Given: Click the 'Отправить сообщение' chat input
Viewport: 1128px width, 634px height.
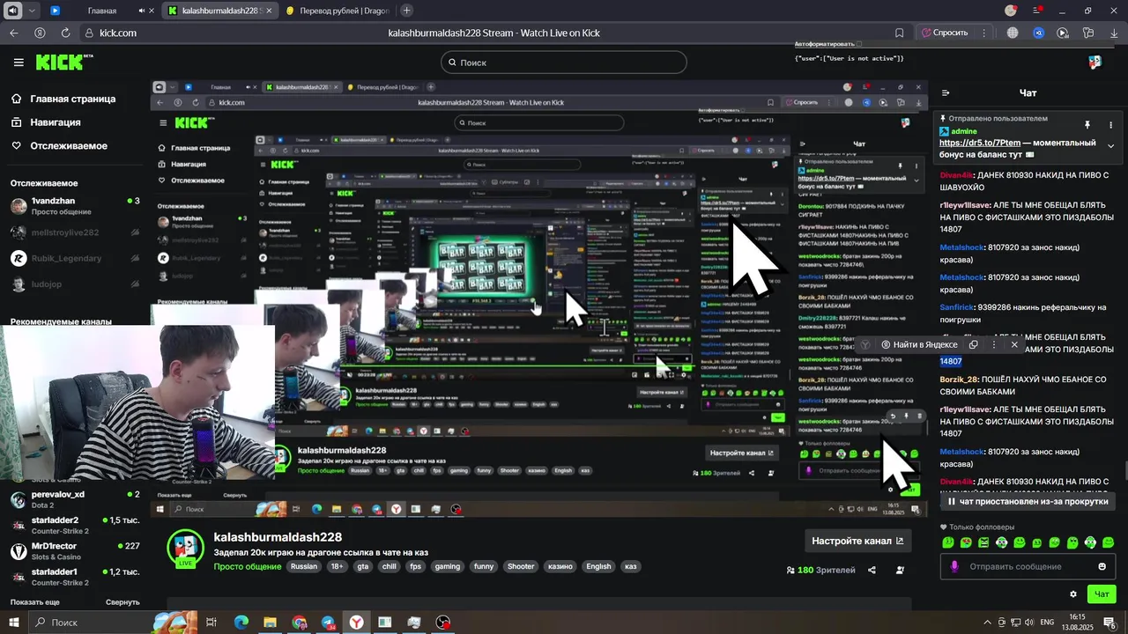Looking at the screenshot, I should [1028, 566].
